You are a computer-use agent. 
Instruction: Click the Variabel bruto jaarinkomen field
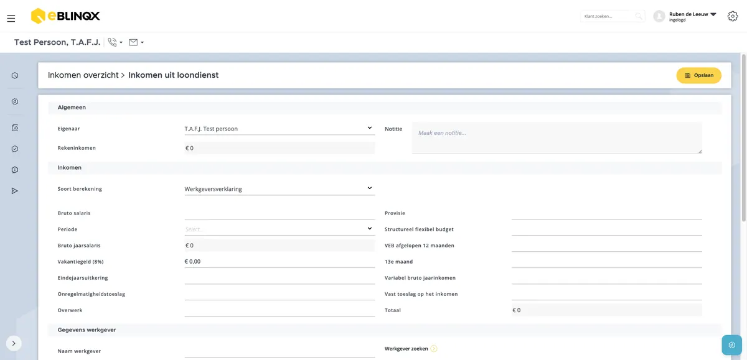pyautogui.click(x=607, y=277)
